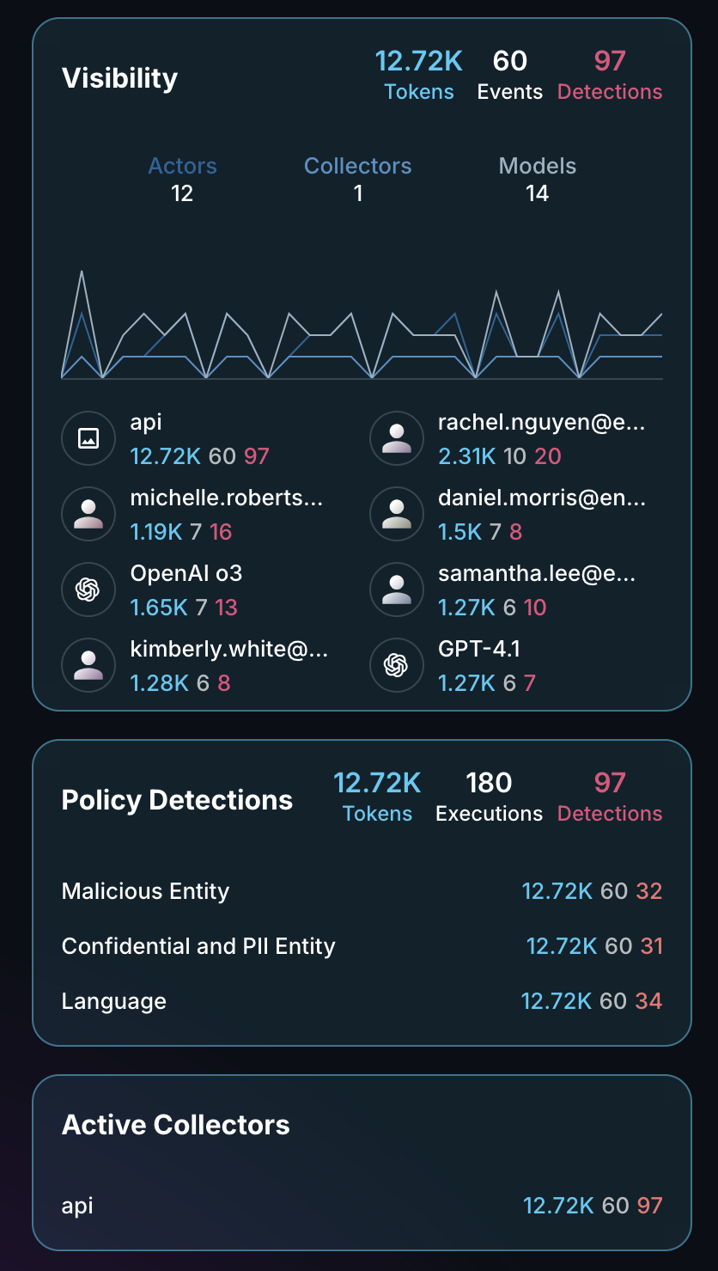Switch to the Collectors tab
This screenshot has height=1271, width=718.
(357, 178)
